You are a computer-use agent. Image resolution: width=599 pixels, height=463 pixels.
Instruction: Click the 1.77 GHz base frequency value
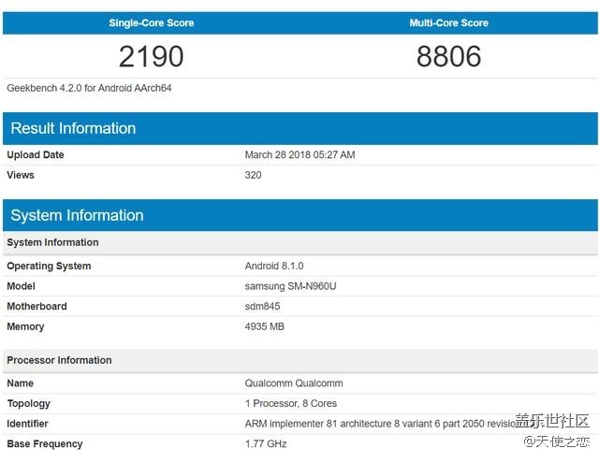point(266,443)
